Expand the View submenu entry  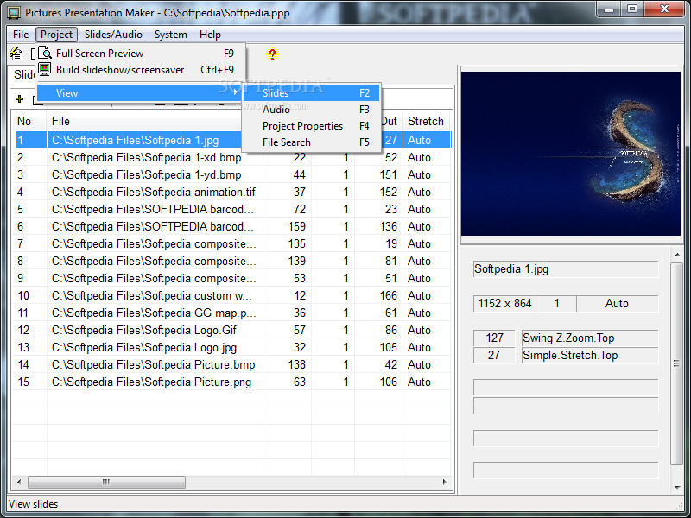coord(139,93)
